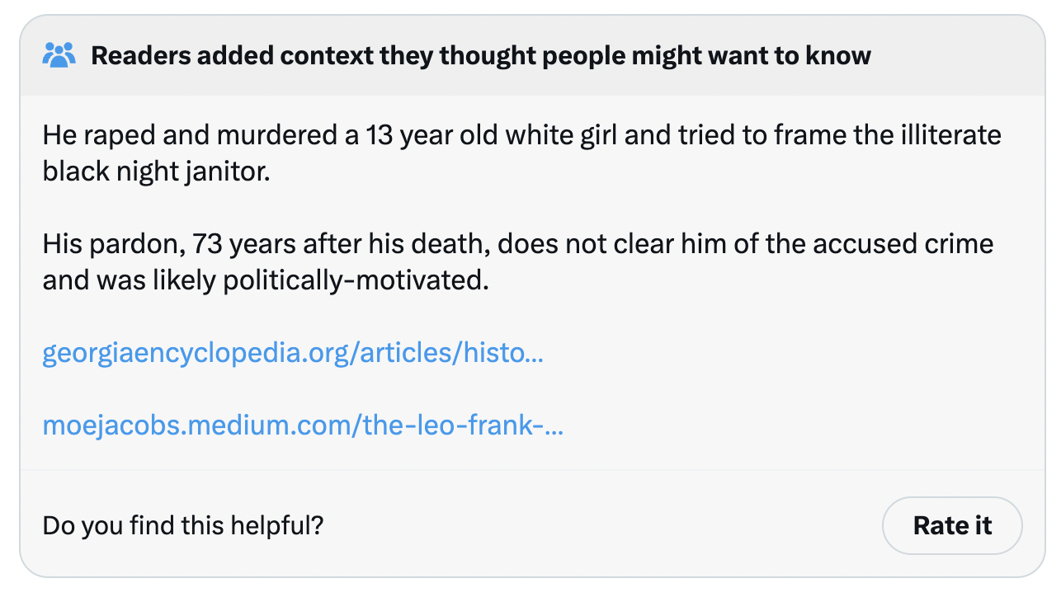The width and height of the screenshot is (1061, 597).
Task: Click the "Do you find this helpful?" text
Action: tap(182, 525)
